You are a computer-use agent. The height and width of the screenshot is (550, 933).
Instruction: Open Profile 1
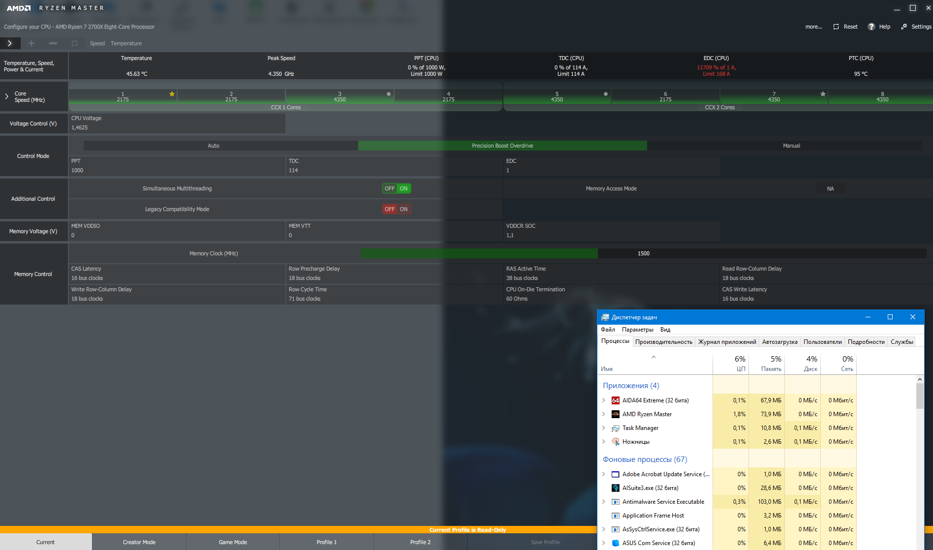click(x=327, y=542)
